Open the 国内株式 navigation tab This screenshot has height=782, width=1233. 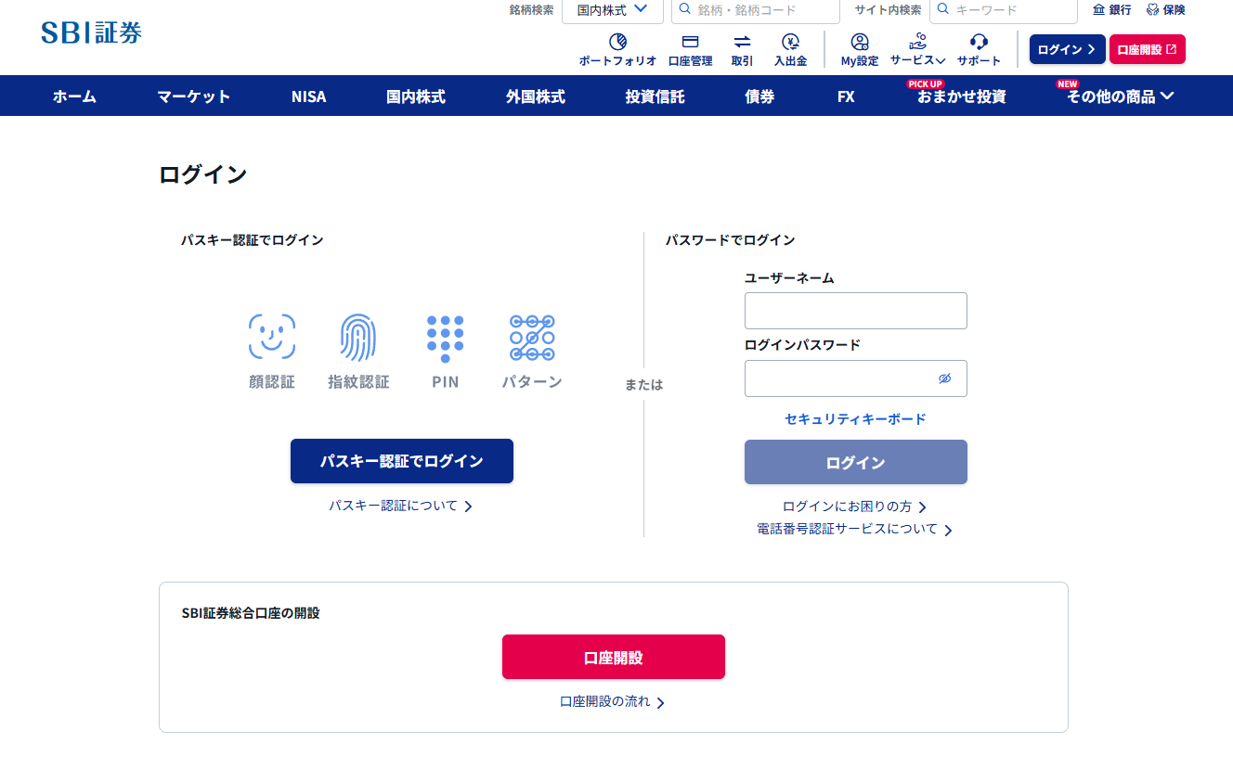tap(416, 96)
